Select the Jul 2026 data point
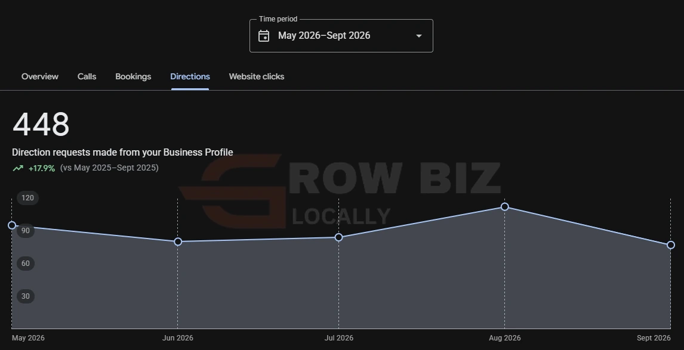684x350 pixels. tap(338, 237)
